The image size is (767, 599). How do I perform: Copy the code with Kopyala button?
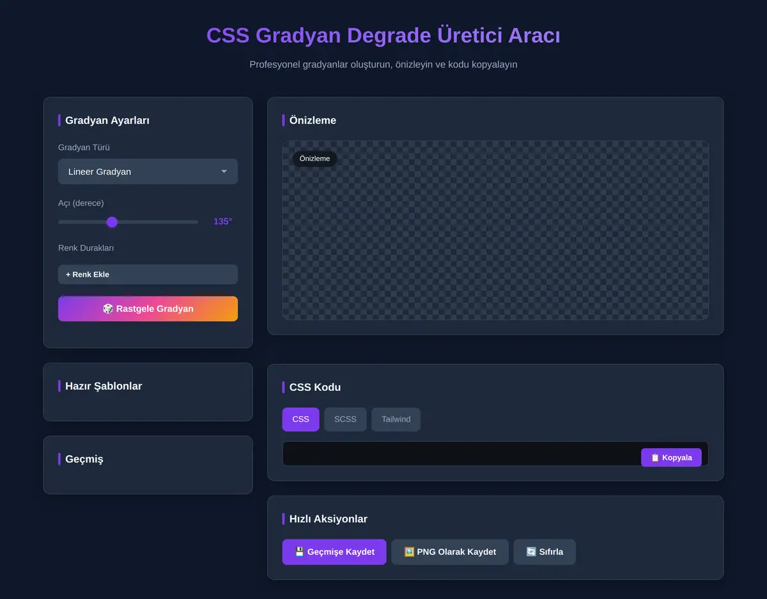tap(671, 457)
